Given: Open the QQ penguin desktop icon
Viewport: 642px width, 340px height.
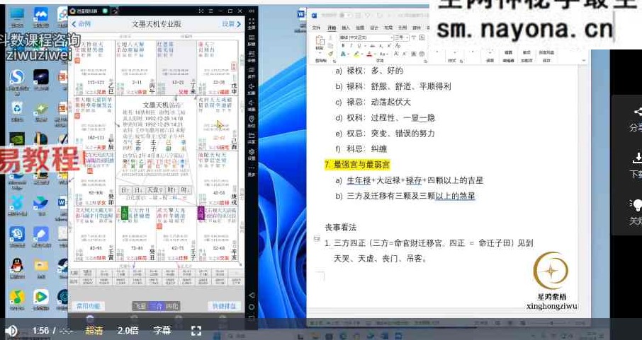Looking at the screenshot, I should 17,266.
